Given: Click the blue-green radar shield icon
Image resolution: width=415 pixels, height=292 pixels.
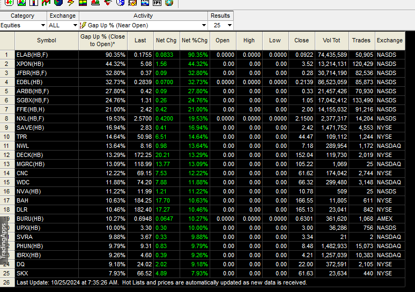Looking at the screenshot, I should click(x=58, y=3).
